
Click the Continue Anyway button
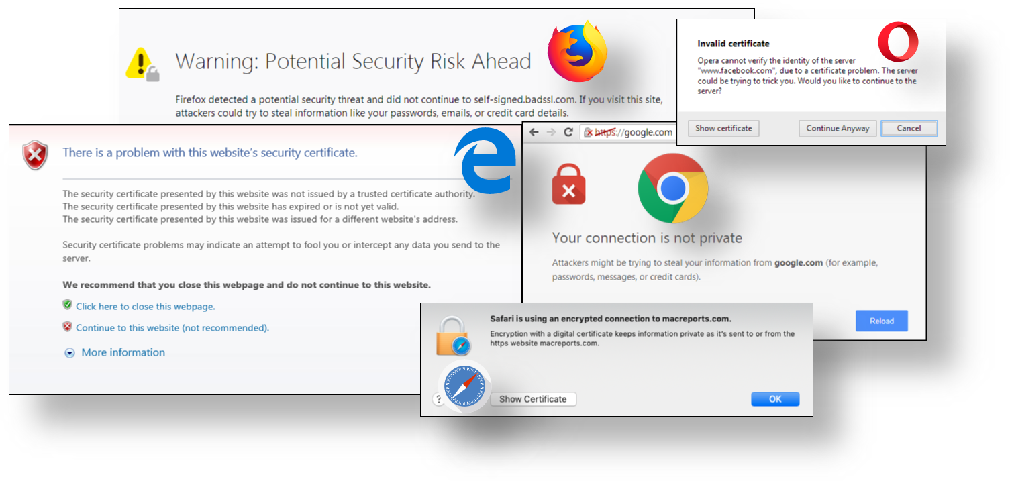[x=837, y=128]
